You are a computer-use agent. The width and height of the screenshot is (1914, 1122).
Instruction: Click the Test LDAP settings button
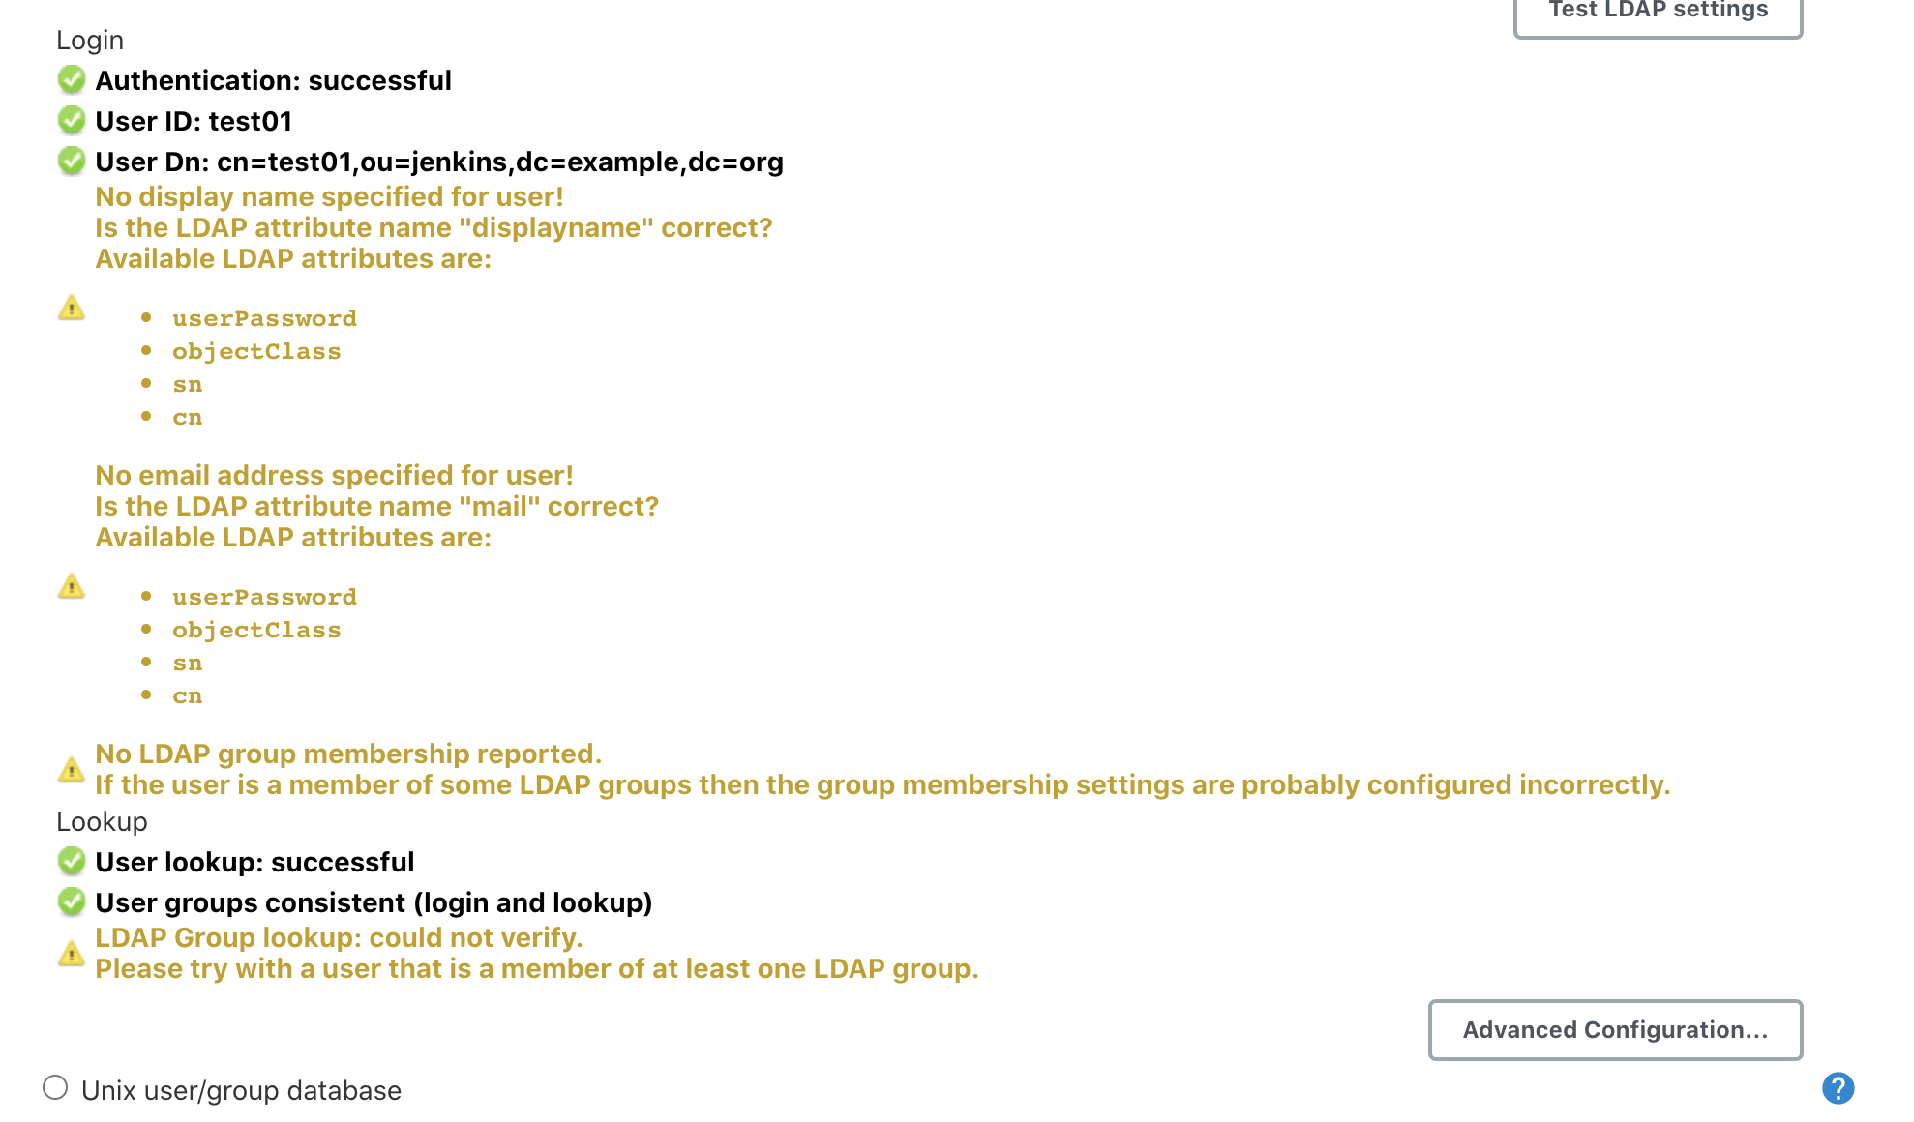(1658, 14)
